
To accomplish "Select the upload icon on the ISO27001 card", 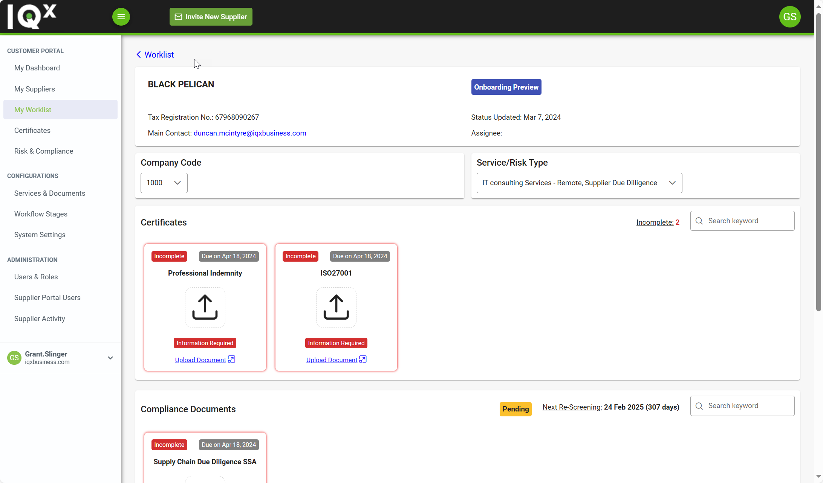I will coord(336,307).
